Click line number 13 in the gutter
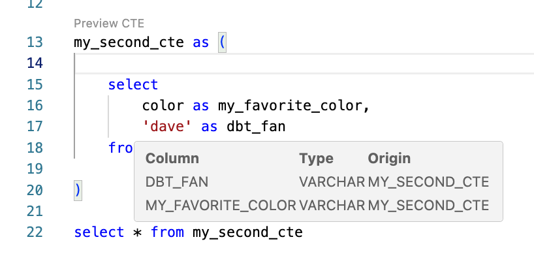This screenshot has width=534, height=265. point(35,43)
